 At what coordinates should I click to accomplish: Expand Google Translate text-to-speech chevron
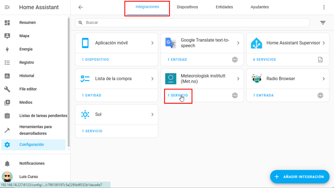(x=238, y=43)
